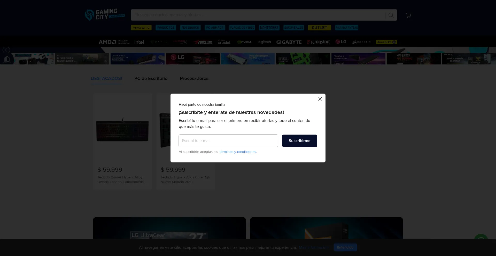
Task: Open the RMA/GARANTIAS menu item
Action: tap(346, 28)
